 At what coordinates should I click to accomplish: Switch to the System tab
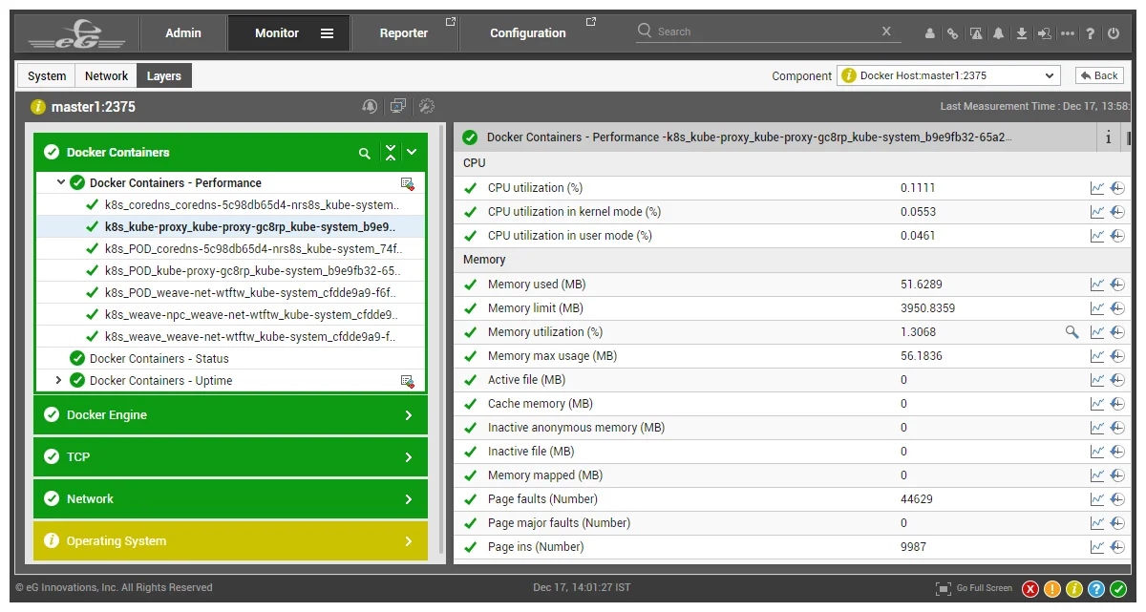pyautogui.click(x=47, y=76)
